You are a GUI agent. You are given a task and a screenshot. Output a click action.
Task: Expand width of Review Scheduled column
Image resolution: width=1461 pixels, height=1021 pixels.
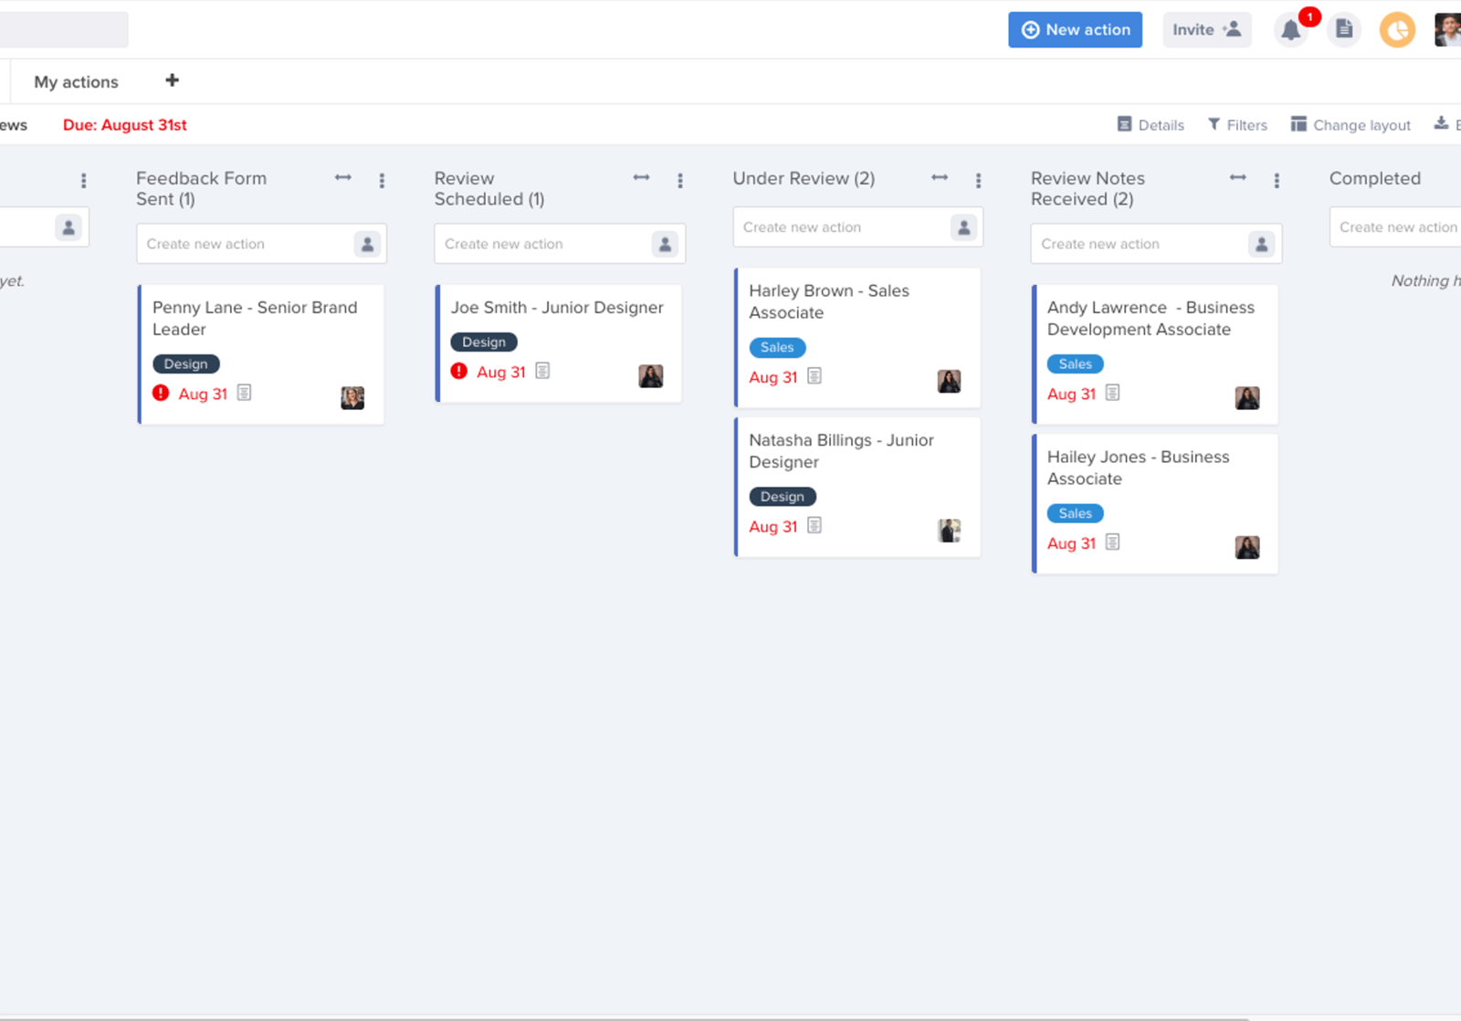click(642, 177)
